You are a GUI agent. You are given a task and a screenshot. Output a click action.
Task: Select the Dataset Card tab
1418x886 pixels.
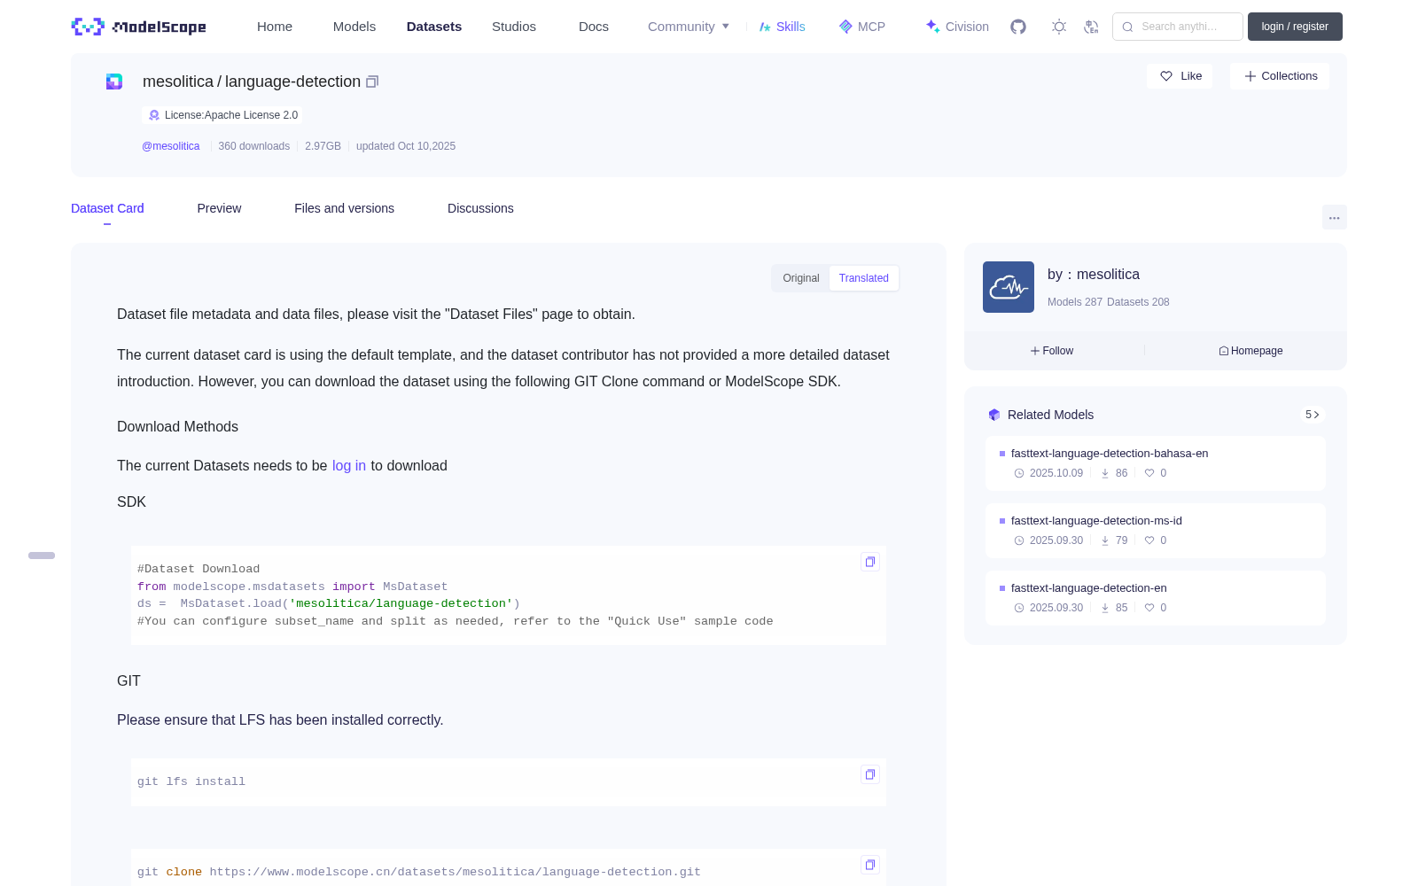click(107, 208)
